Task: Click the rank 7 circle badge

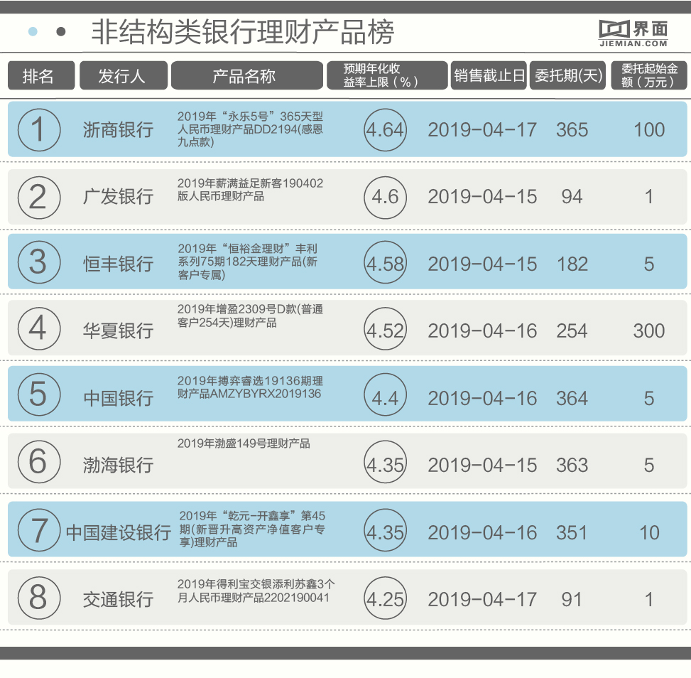Action: [x=39, y=529]
